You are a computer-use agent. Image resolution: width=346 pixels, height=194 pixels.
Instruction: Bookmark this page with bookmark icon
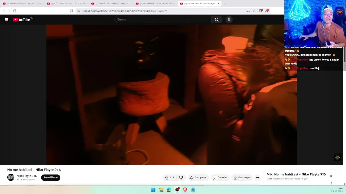click(x=71, y=11)
